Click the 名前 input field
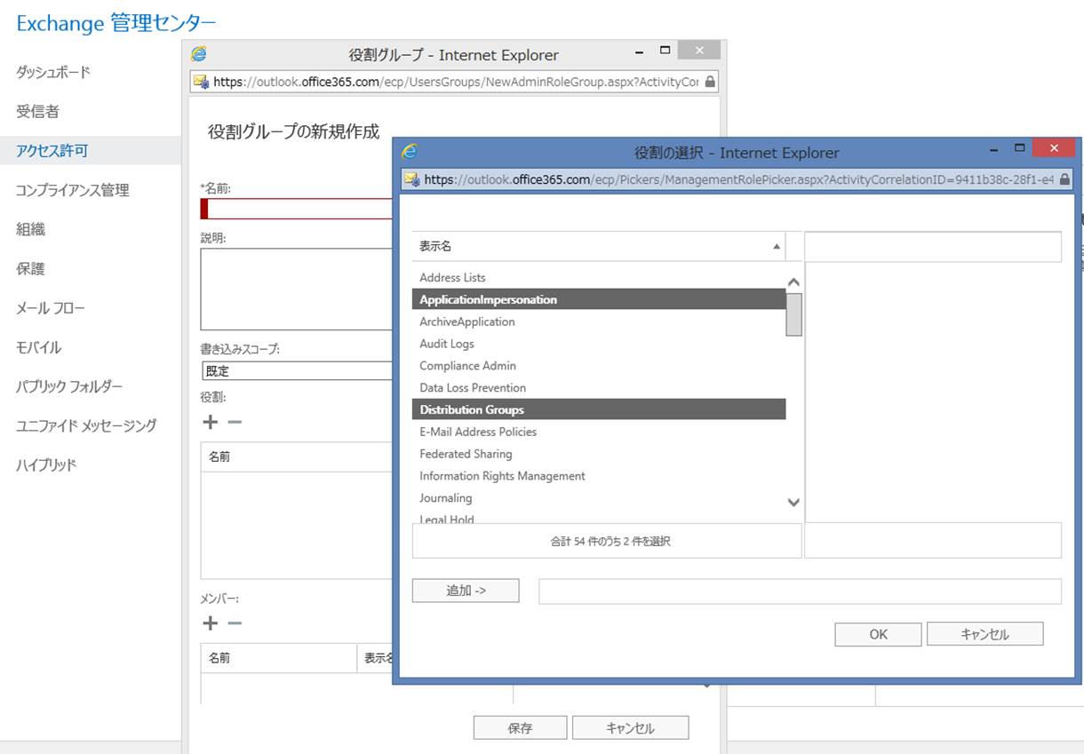 [x=297, y=209]
